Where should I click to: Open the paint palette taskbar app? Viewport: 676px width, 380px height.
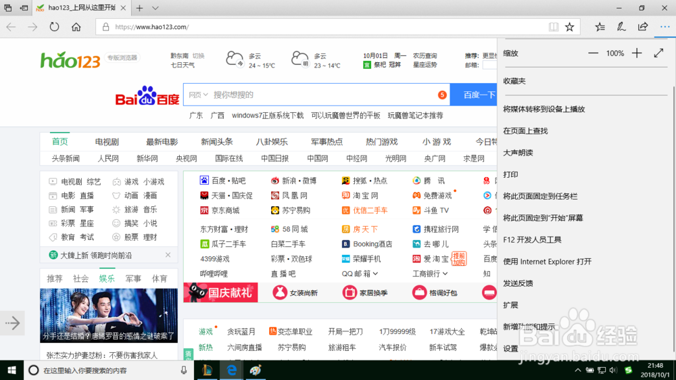pyautogui.click(x=256, y=370)
